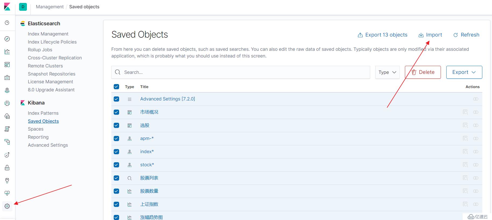Open Dashboard icon in sidebar
This screenshot has height=220, width=492.
7,65
